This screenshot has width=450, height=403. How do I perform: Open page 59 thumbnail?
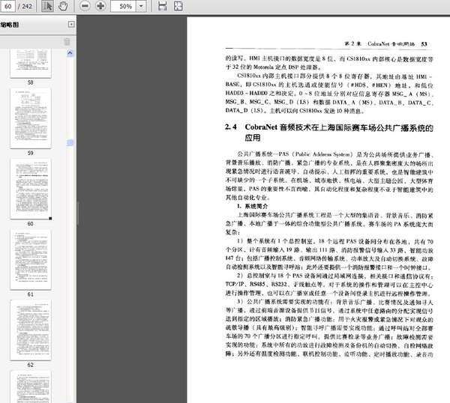[x=31, y=118]
